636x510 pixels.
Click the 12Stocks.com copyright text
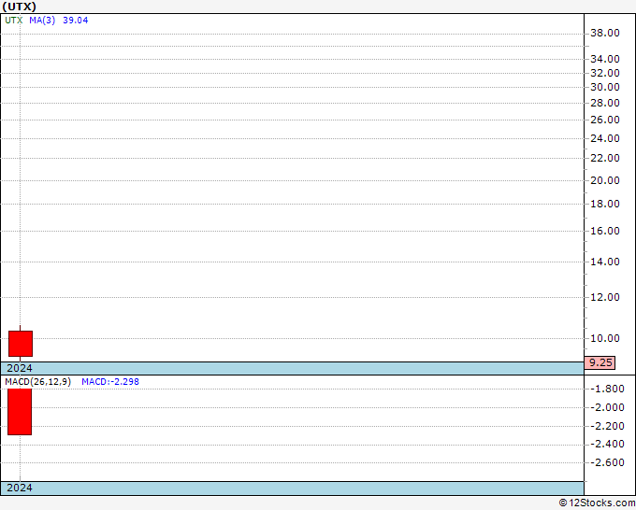tap(597, 503)
